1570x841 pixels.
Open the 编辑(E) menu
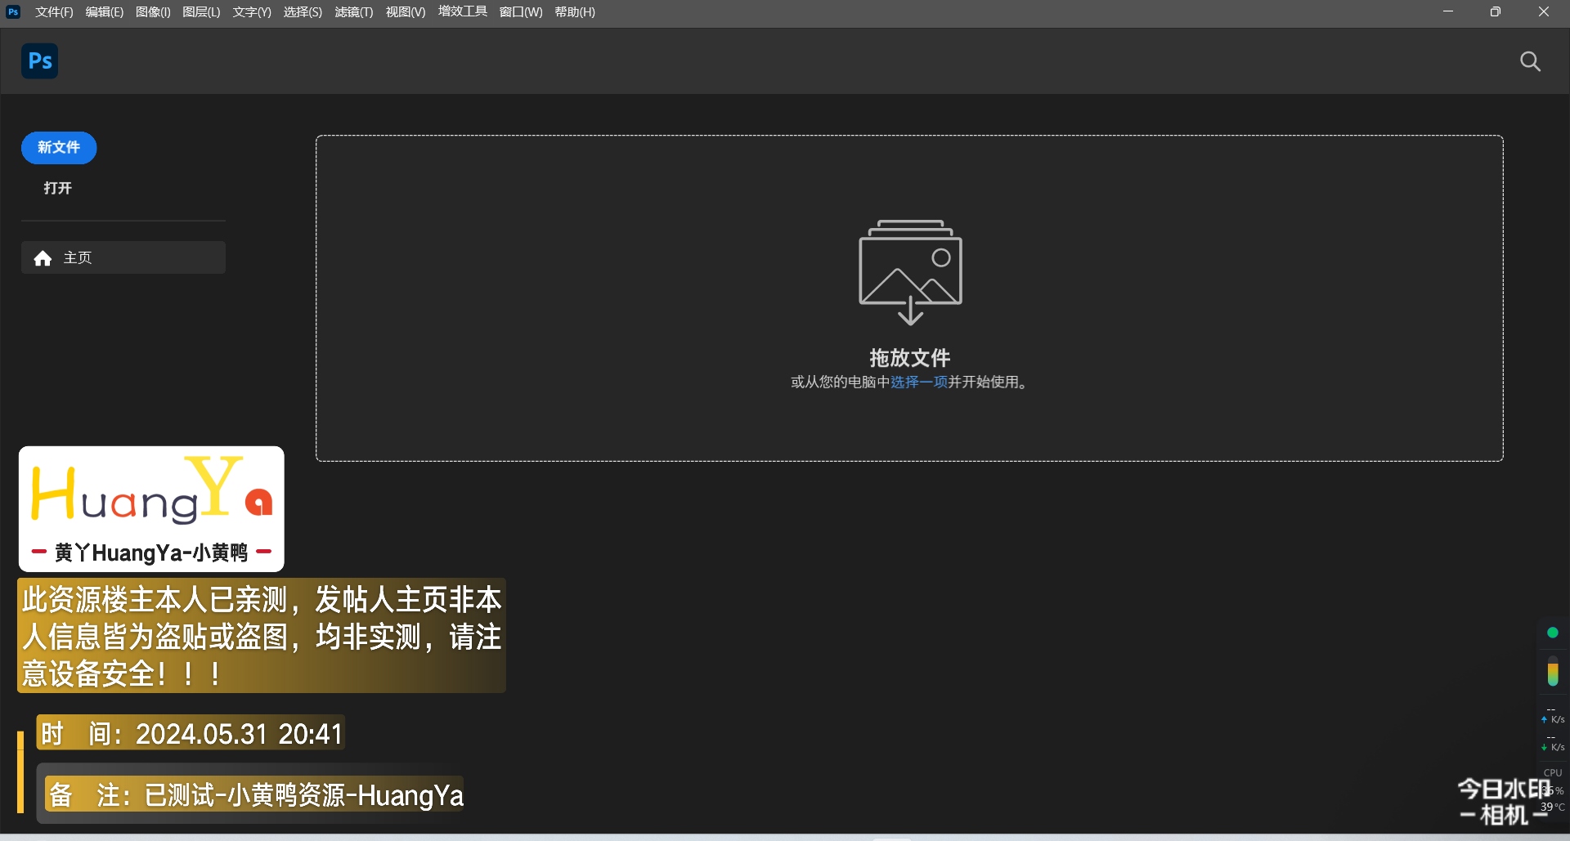point(105,12)
